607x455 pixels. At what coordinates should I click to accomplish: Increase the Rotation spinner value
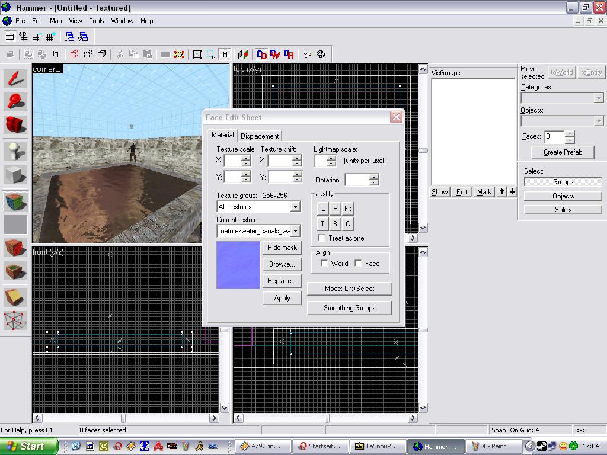(373, 177)
